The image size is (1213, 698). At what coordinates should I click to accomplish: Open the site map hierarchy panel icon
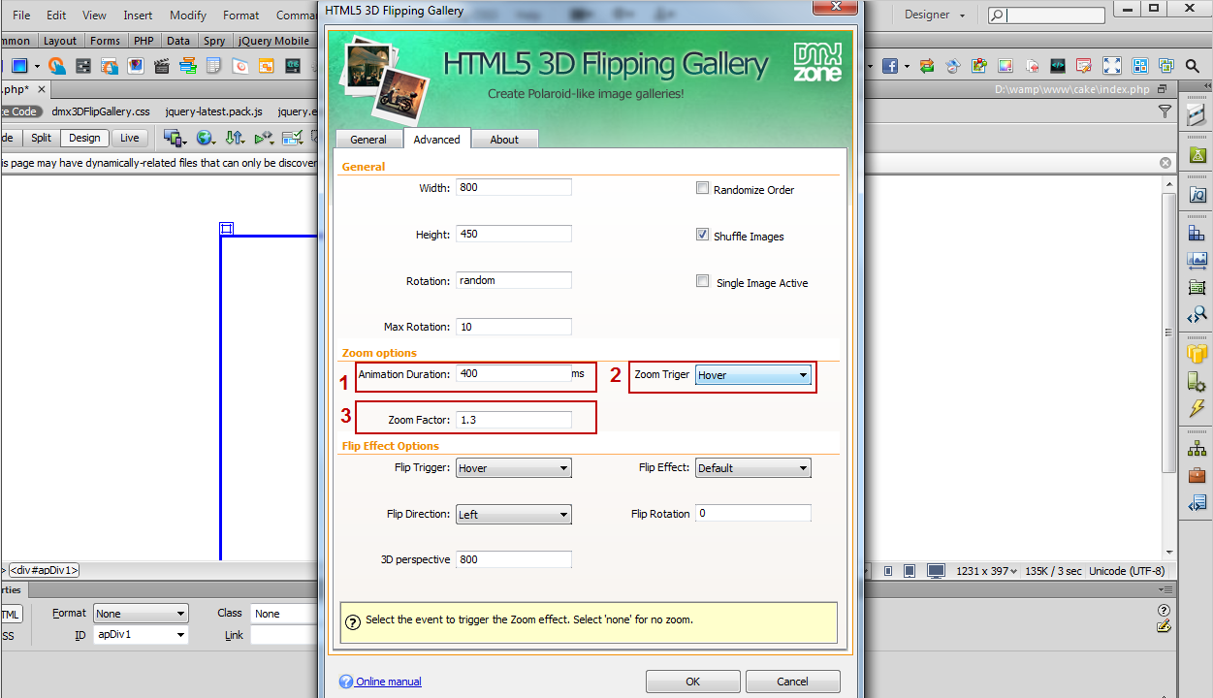coord(1197,449)
